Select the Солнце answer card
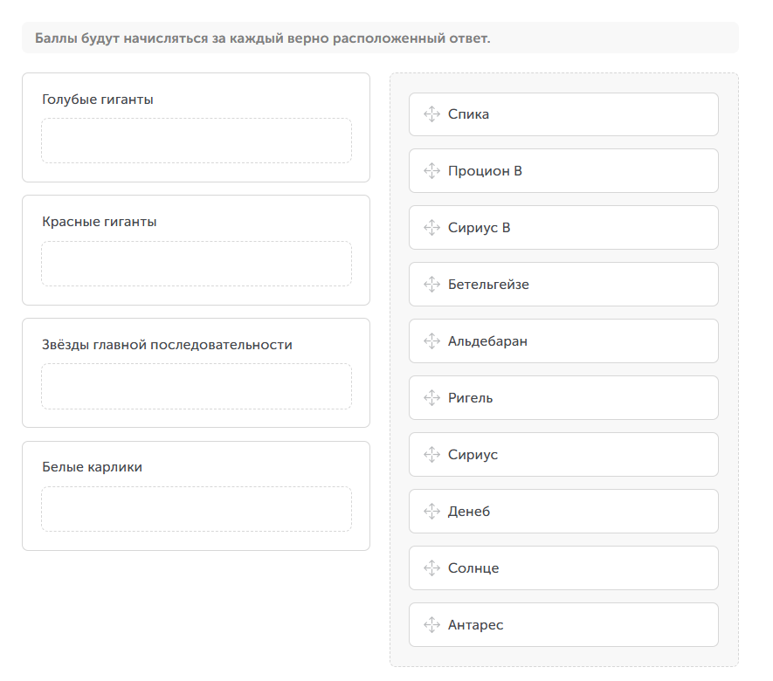Viewport: 773px width, 681px height. point(563,568)
